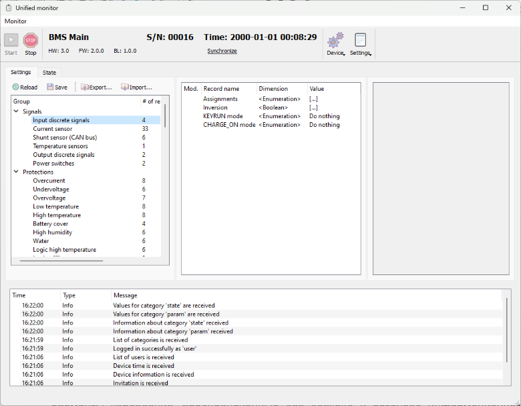This screenshot has width=521, height=406.
Task: Click the Protections tree label
Action: (38, 172)
